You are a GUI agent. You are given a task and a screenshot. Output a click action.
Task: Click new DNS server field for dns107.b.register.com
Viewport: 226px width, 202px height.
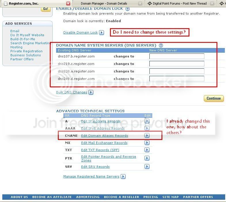coord(177,56)
